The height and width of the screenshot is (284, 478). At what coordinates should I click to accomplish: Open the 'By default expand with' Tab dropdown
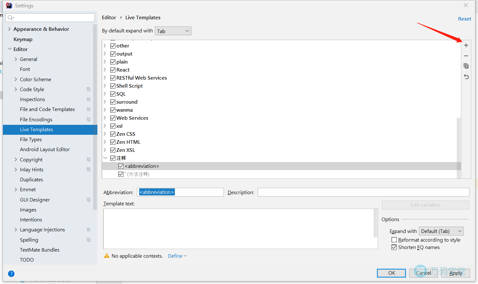point(173,31)
